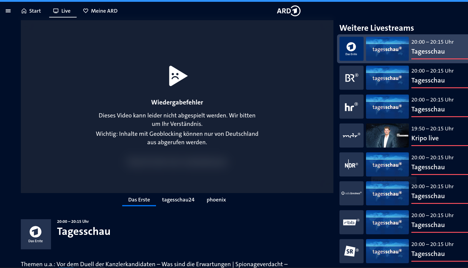468x268 pixels.
Task: Click the Das Erste Tagesschau thumbnail in sidebar
Action: tap(387, 49)
